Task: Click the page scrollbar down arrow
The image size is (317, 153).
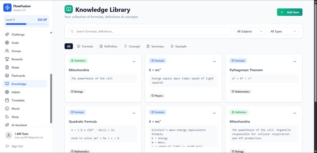Action: click(315, 151)
